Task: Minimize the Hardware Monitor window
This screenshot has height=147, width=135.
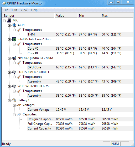Action: click(x=111, y=2)
